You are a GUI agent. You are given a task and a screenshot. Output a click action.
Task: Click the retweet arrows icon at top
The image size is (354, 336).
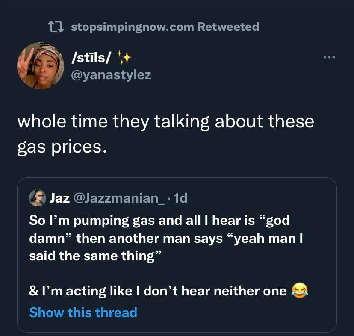pos(56,27)
